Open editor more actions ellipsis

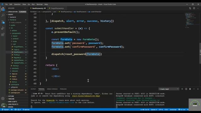(198, 8)
